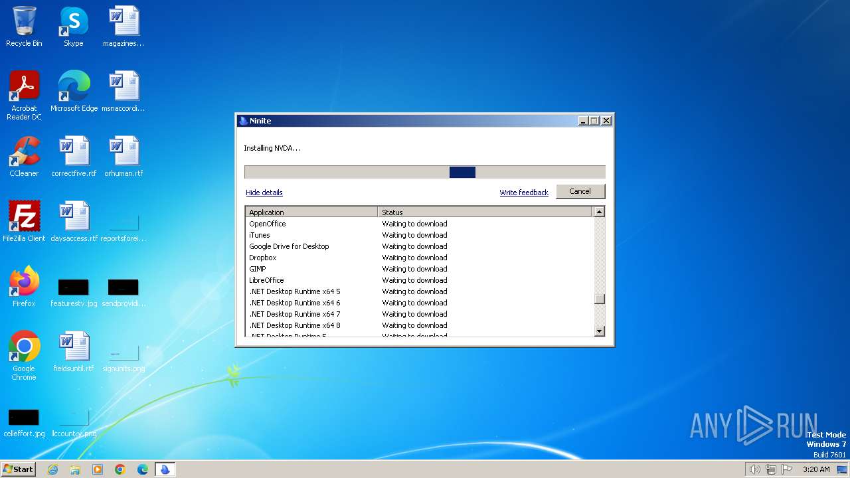This screenshot has width=850, height=478.
Task: Open Windows Explorer folder in taskbar
Action: (x=75, y=469)
